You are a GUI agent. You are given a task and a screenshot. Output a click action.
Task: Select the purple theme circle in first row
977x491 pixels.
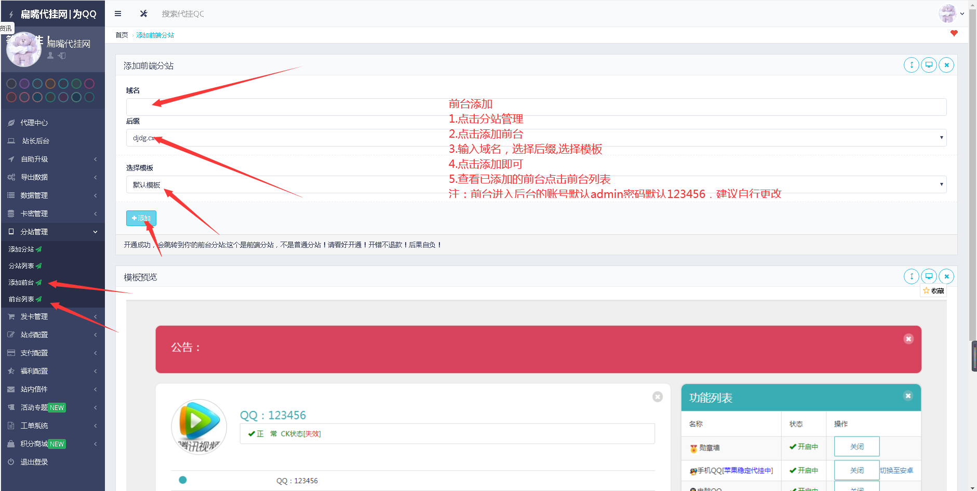point(24,84)
